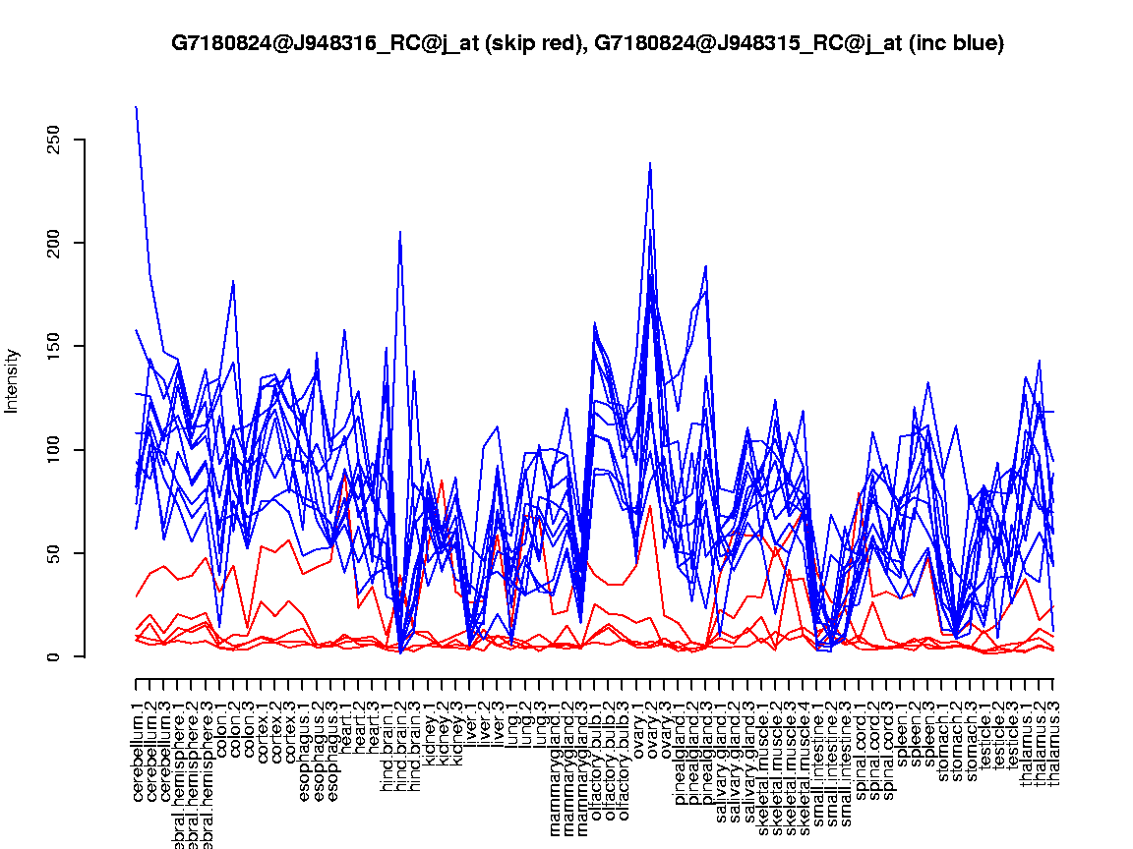Select the 200 y-axis tick label
Viewport: 1133px width, 849px height.
pos(58,243)
